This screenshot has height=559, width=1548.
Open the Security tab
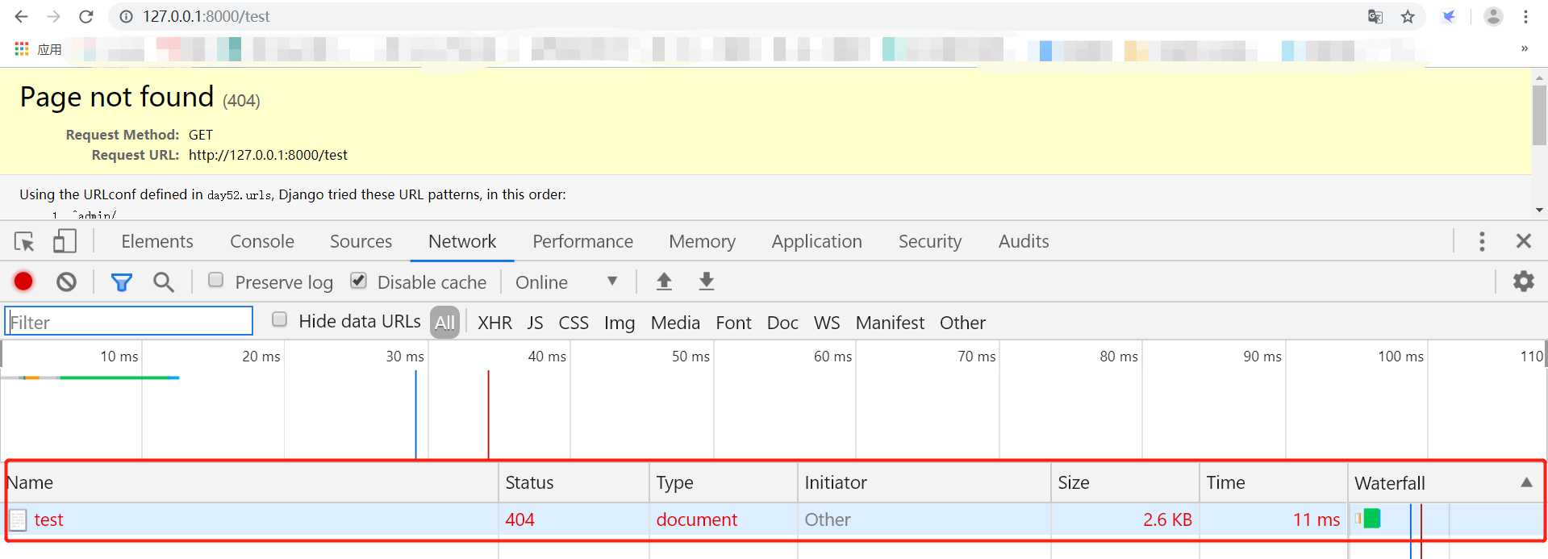(x=930, y=241)
